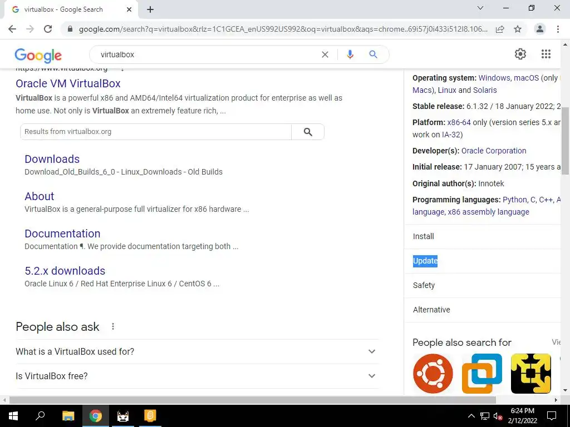This screenshot has width=570, height=427.
Task: Open the Solaris link
Action: pyautogui.click(x=485, y=90)
